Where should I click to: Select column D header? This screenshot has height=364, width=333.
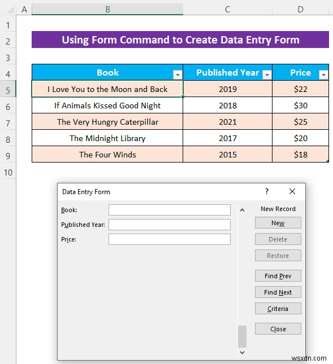(x=300, y=9)
